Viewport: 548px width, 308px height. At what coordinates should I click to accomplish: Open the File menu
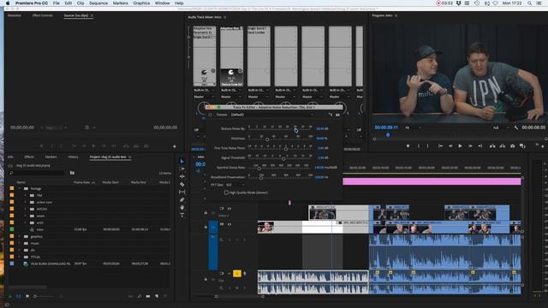pos(56,3)
